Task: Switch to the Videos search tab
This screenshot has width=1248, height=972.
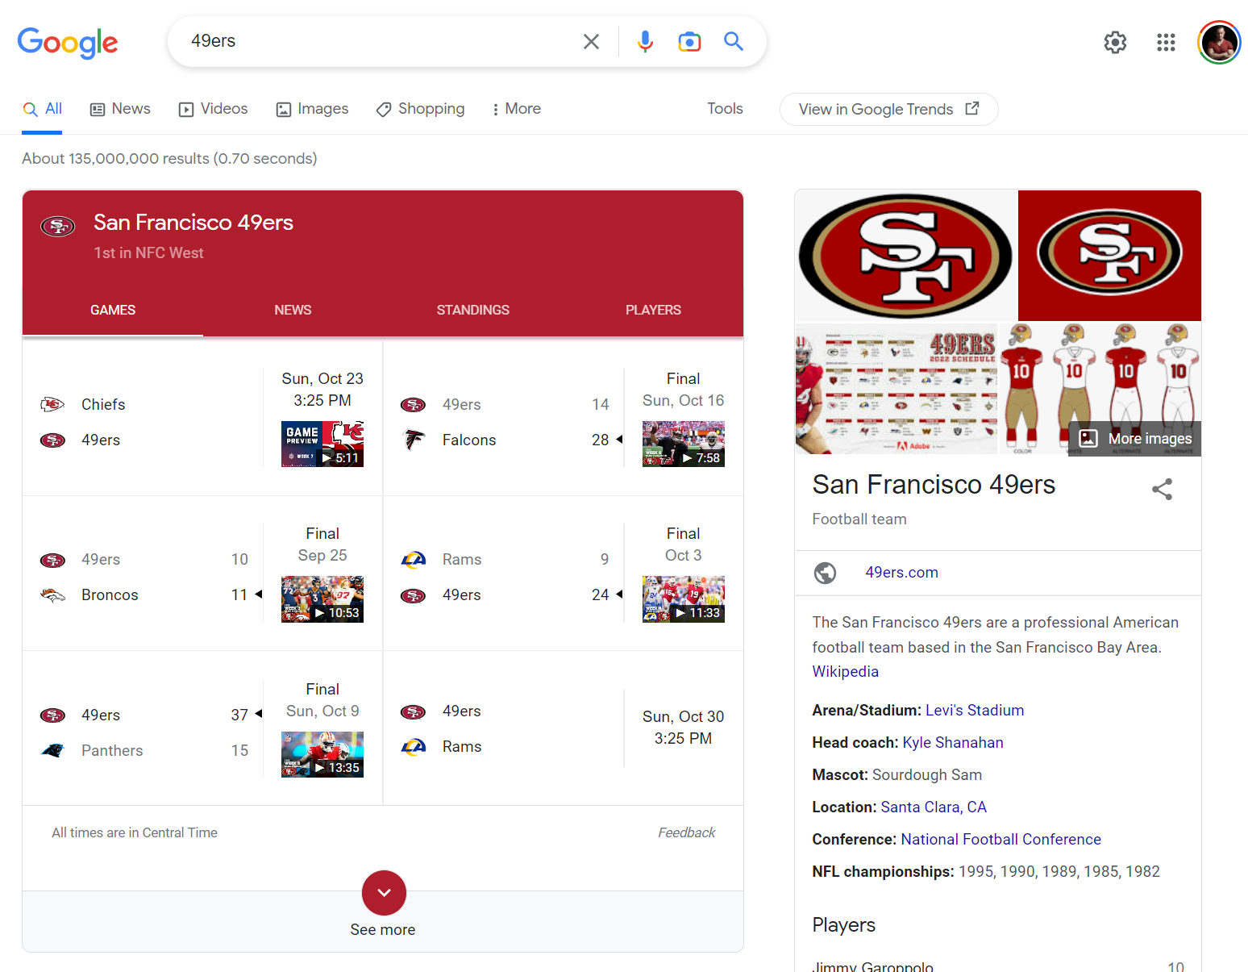Action: tap(213, 109)
